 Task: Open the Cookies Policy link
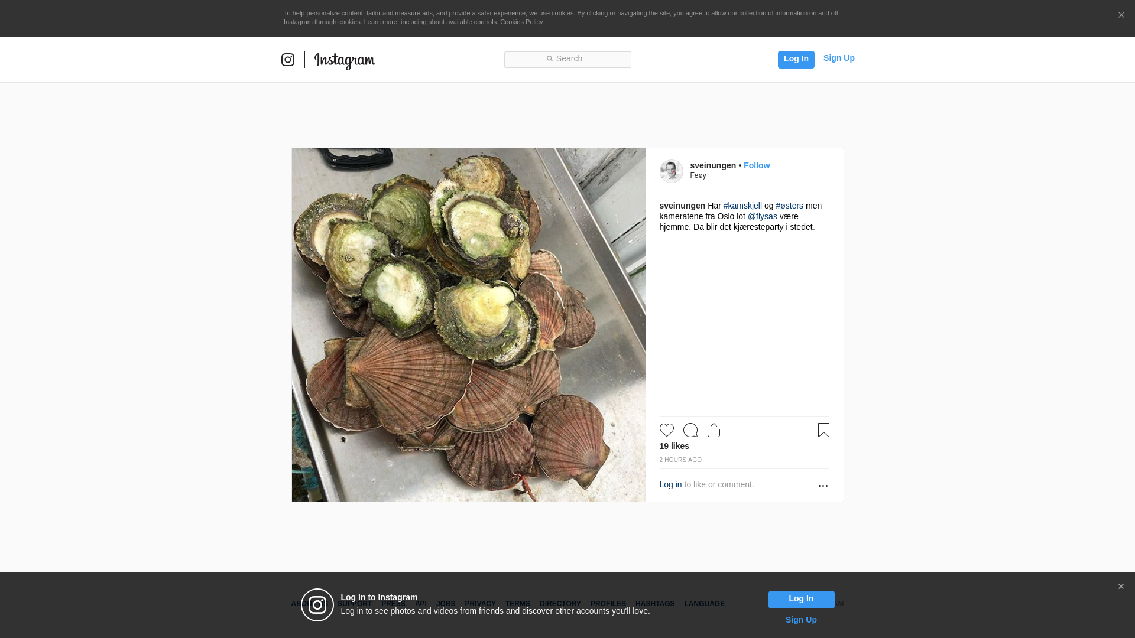point(521,22)
